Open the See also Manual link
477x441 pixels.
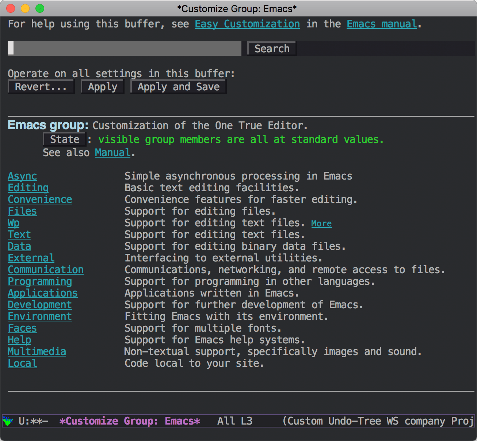click(x=112, y=153)
